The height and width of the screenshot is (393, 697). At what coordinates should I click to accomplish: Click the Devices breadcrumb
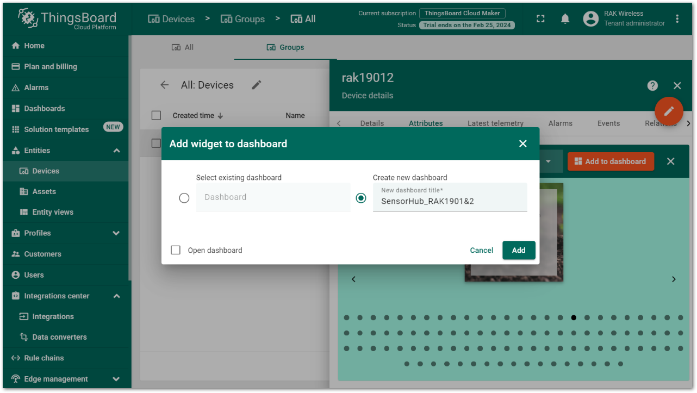[x=171, y=19]
